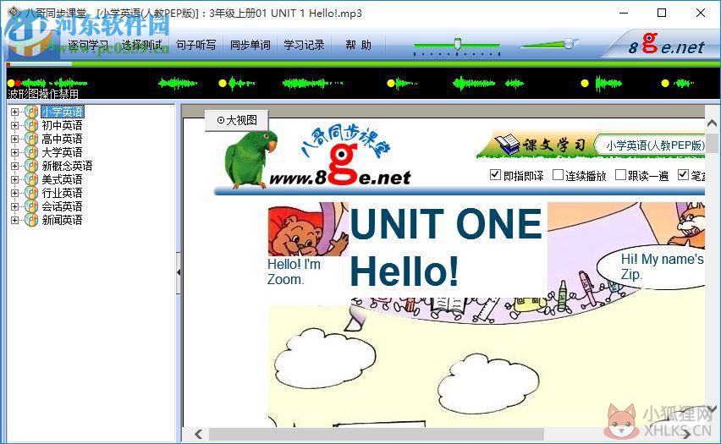The image size is (721, 444).
Task: Open the 学习记录 menu
Action: (x=304, y=45)
